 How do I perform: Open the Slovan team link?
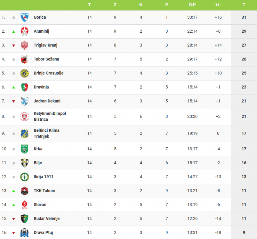(40, 205)
